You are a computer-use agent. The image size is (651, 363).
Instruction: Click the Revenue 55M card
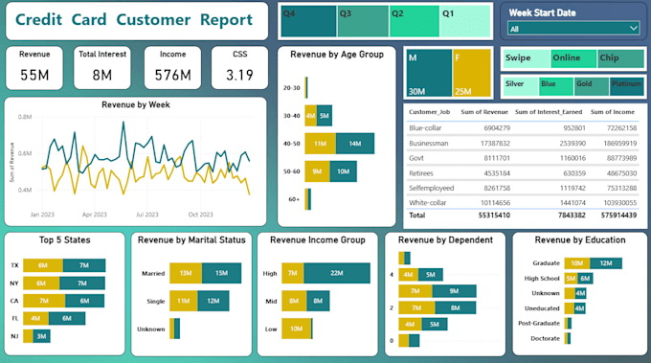pos(34,68)
